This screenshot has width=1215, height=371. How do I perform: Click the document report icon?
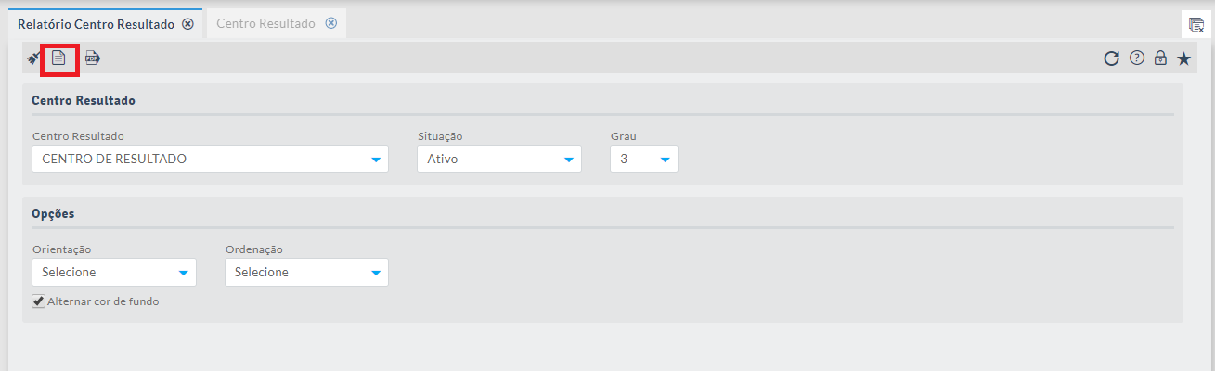58,58
